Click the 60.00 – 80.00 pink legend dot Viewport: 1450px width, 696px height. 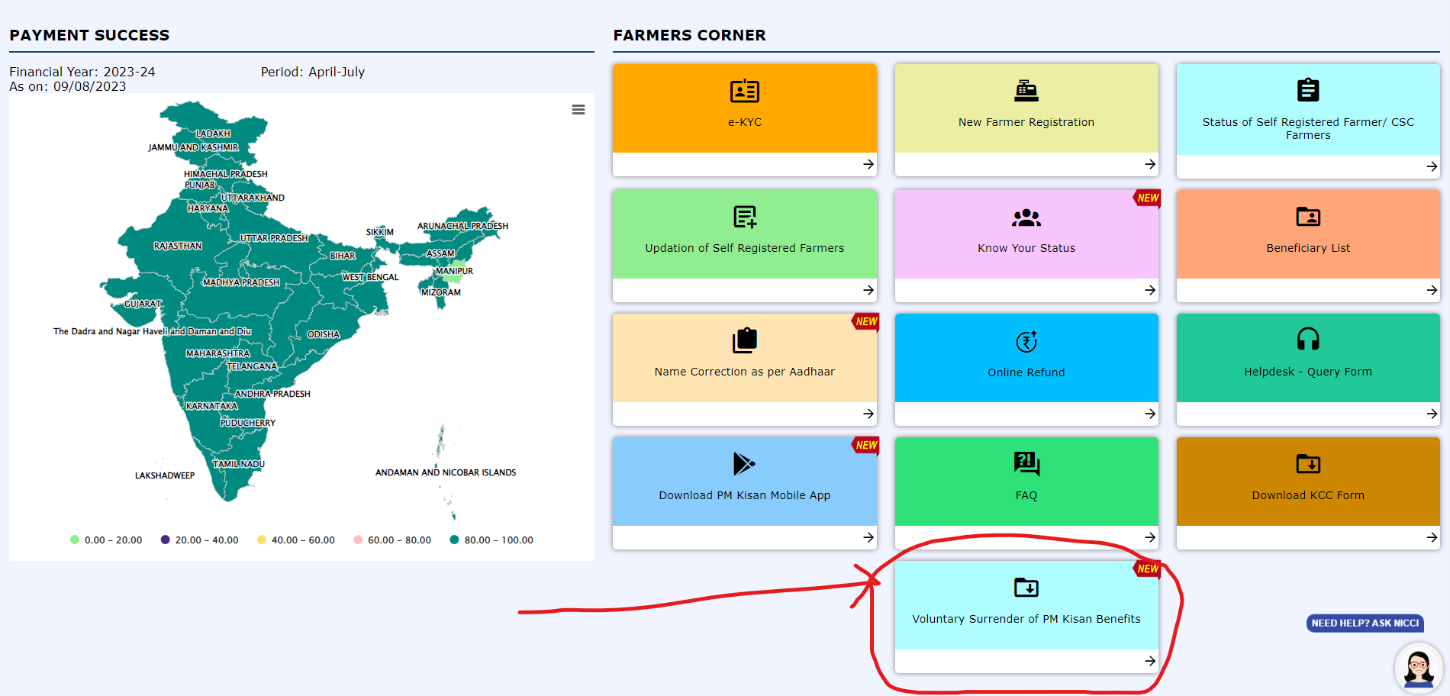pos(358,540)
